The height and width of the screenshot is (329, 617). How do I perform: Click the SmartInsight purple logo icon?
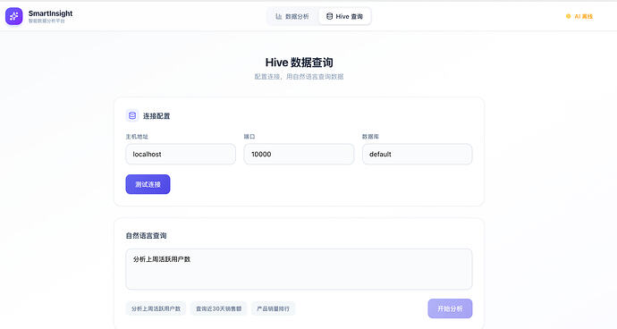click(x=13, y=16)
